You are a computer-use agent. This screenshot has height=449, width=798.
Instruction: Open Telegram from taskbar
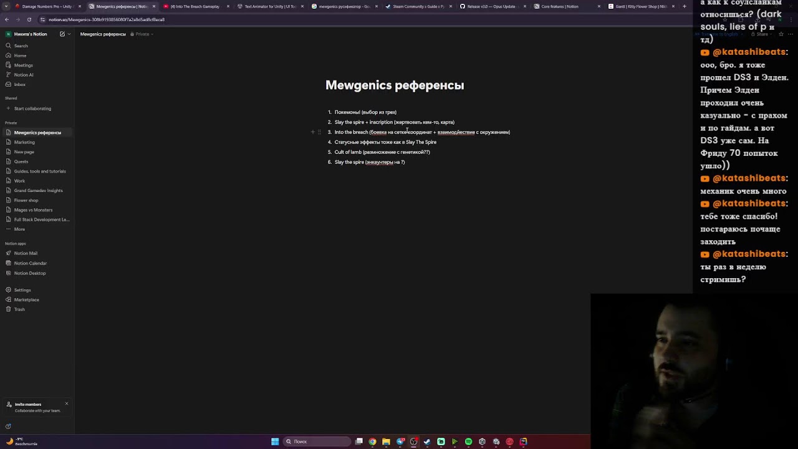pos(400,442)
